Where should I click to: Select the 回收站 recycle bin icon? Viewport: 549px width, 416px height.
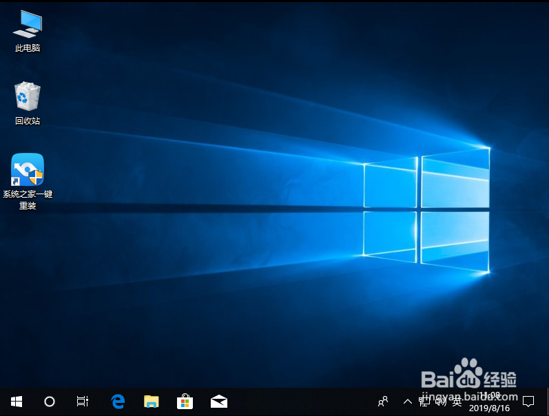28,103
